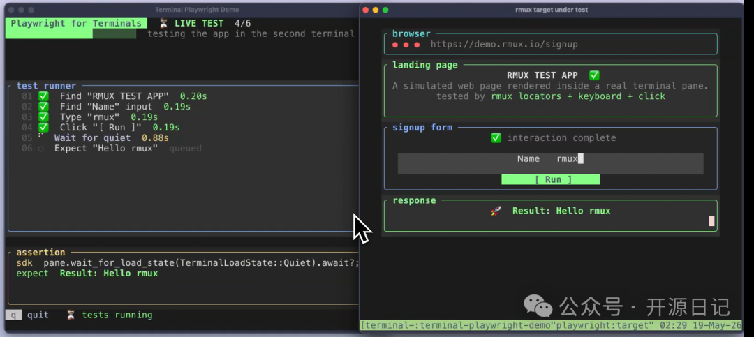The image size is (754, 337).
Task: Click the sdk pane.wait_for_load_state code line
Action: click(188, 263)
